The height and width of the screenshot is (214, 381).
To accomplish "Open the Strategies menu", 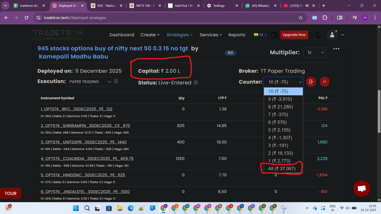I will pyautogui.click(x=179, y=35).
